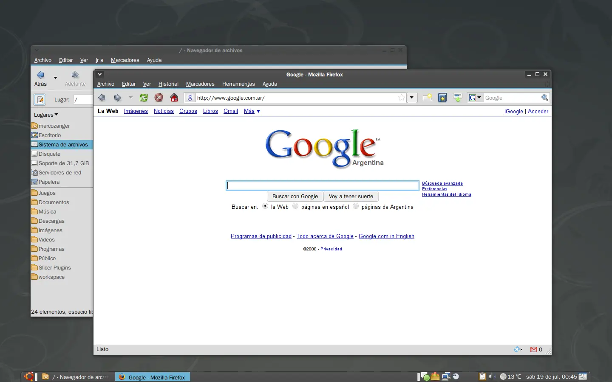
Task: Open the network computers icon in tray
Action: [446, 376]
